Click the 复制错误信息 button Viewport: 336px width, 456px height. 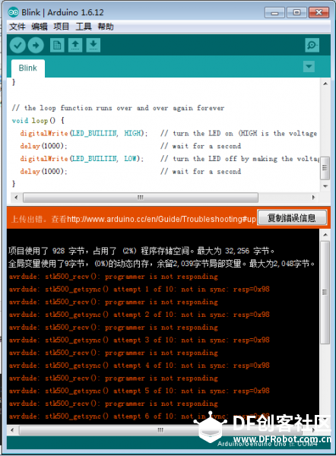pos(292,218)
